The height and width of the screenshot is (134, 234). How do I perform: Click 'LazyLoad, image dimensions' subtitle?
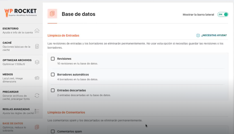[13, 80]
